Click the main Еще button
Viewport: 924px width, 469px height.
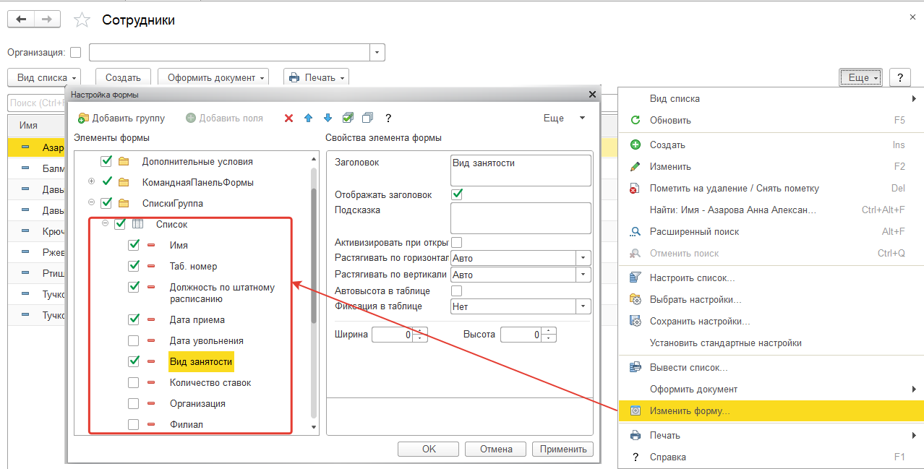[x=861, y=77]
